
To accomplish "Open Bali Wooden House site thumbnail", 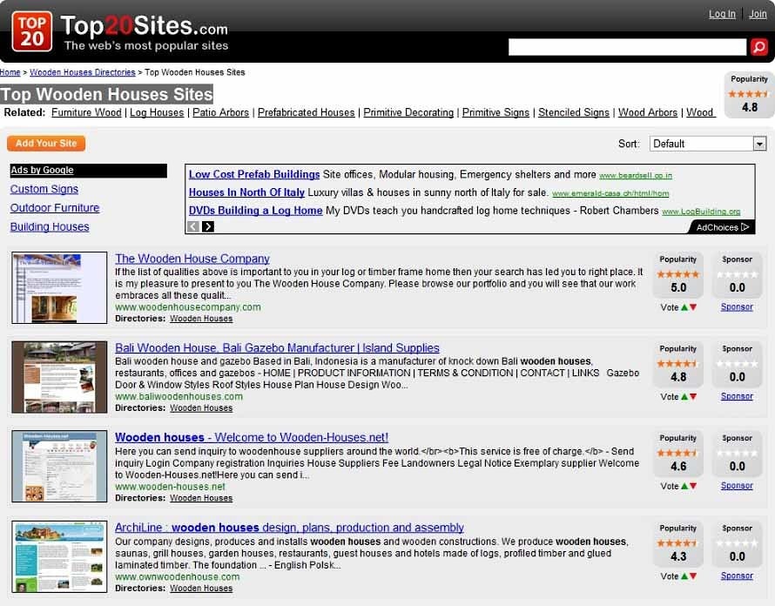I will pos(59,377).
